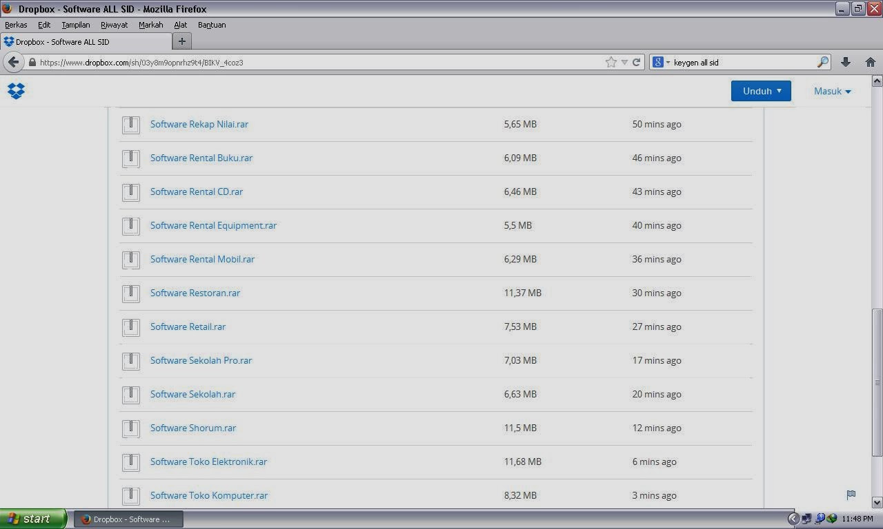Open the Tampilan menu
The width and height of the screenshot is (883, 529).
click(76, 25)
